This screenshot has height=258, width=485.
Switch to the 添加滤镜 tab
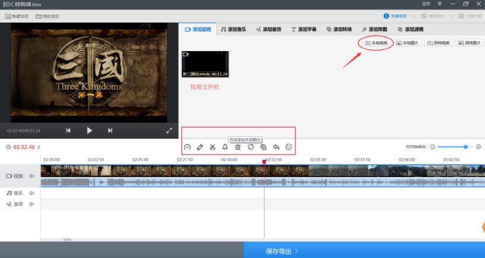click(411, 29)
